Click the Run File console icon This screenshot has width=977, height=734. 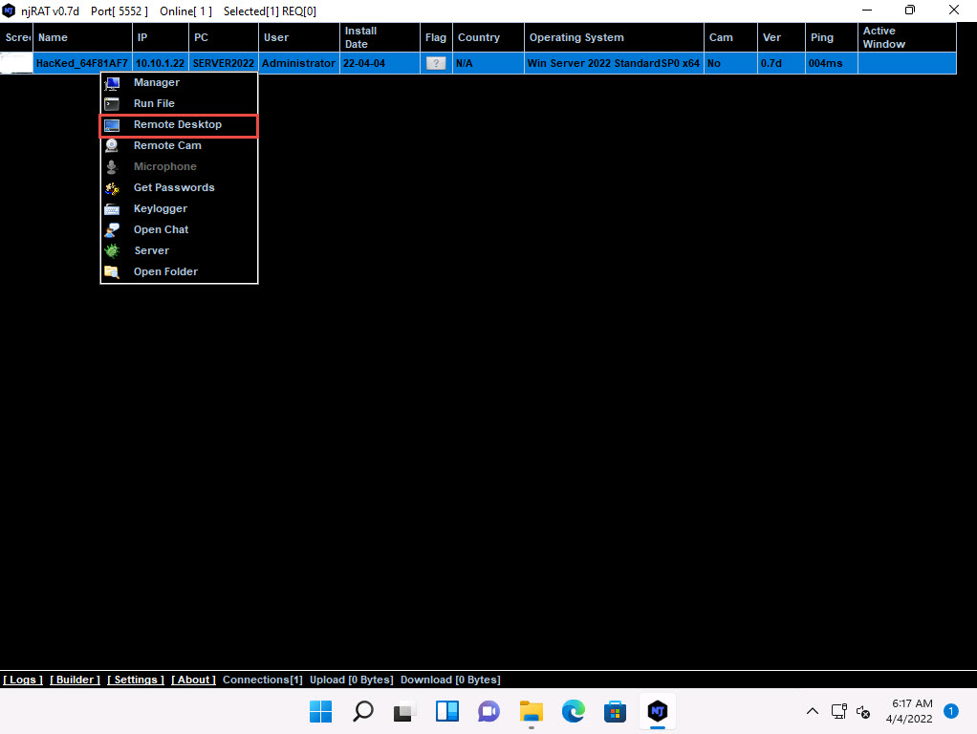pyautogui.click(x=112, y=104)
